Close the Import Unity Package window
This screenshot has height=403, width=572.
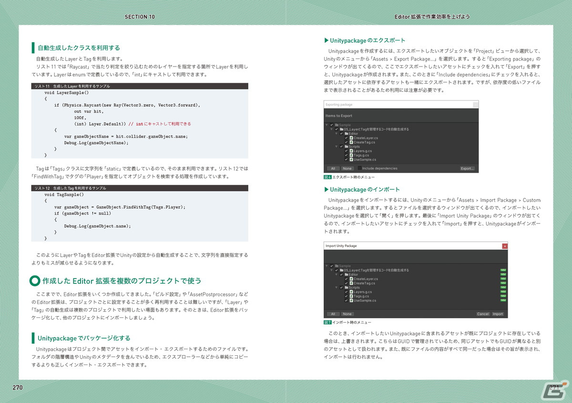[x=505, y=246]
